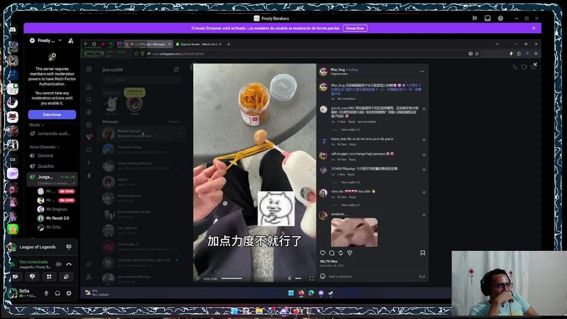The height and width of the screenshot is (319, 567).
Task: Open the Discord help icon
Action: click(x=501, y=19)
